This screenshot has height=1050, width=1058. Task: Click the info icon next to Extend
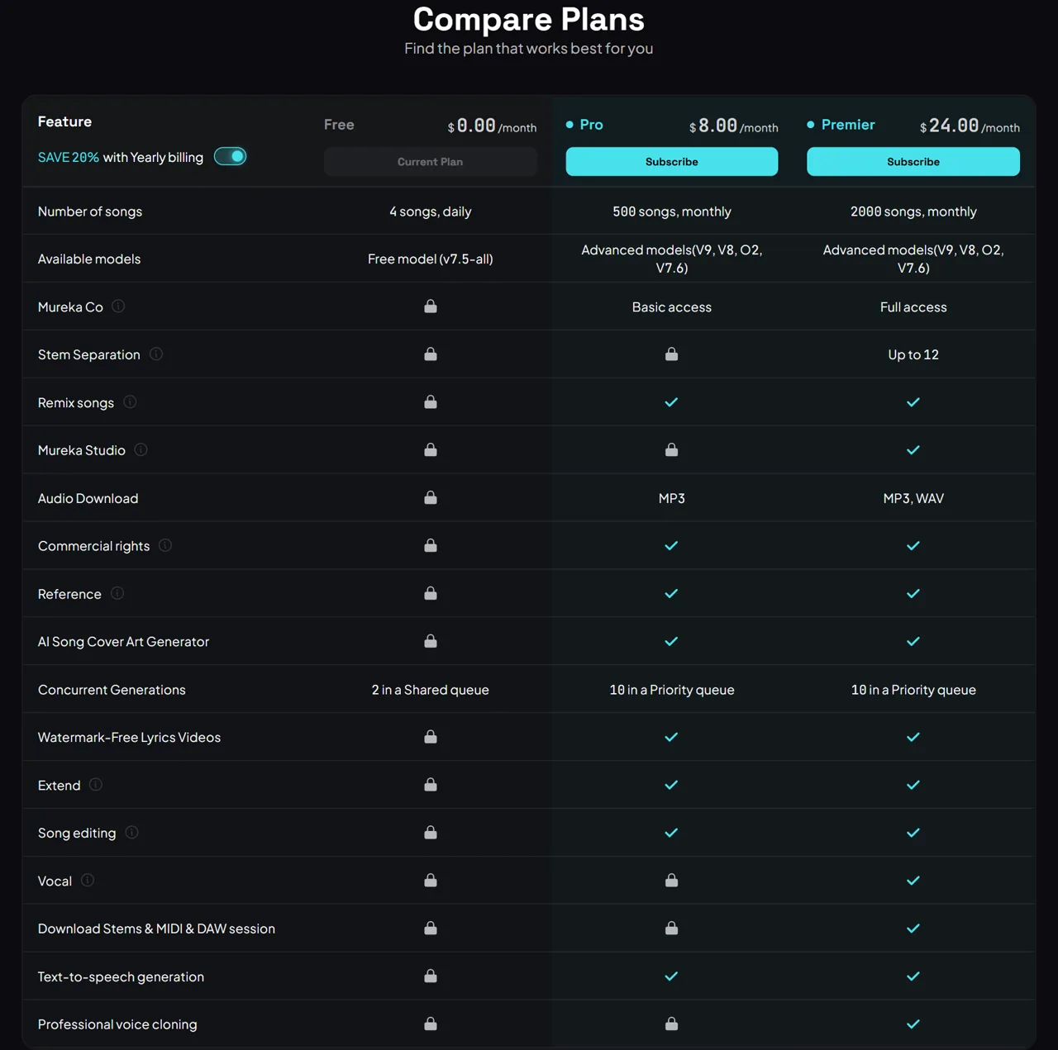coord(96,785)
